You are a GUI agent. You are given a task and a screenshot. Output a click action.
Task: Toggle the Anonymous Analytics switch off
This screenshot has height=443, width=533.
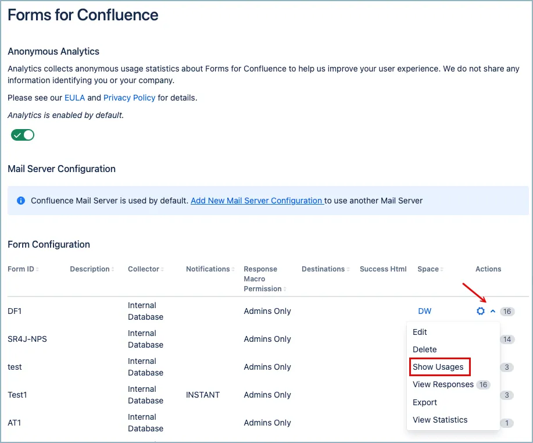tap(23, 135)
